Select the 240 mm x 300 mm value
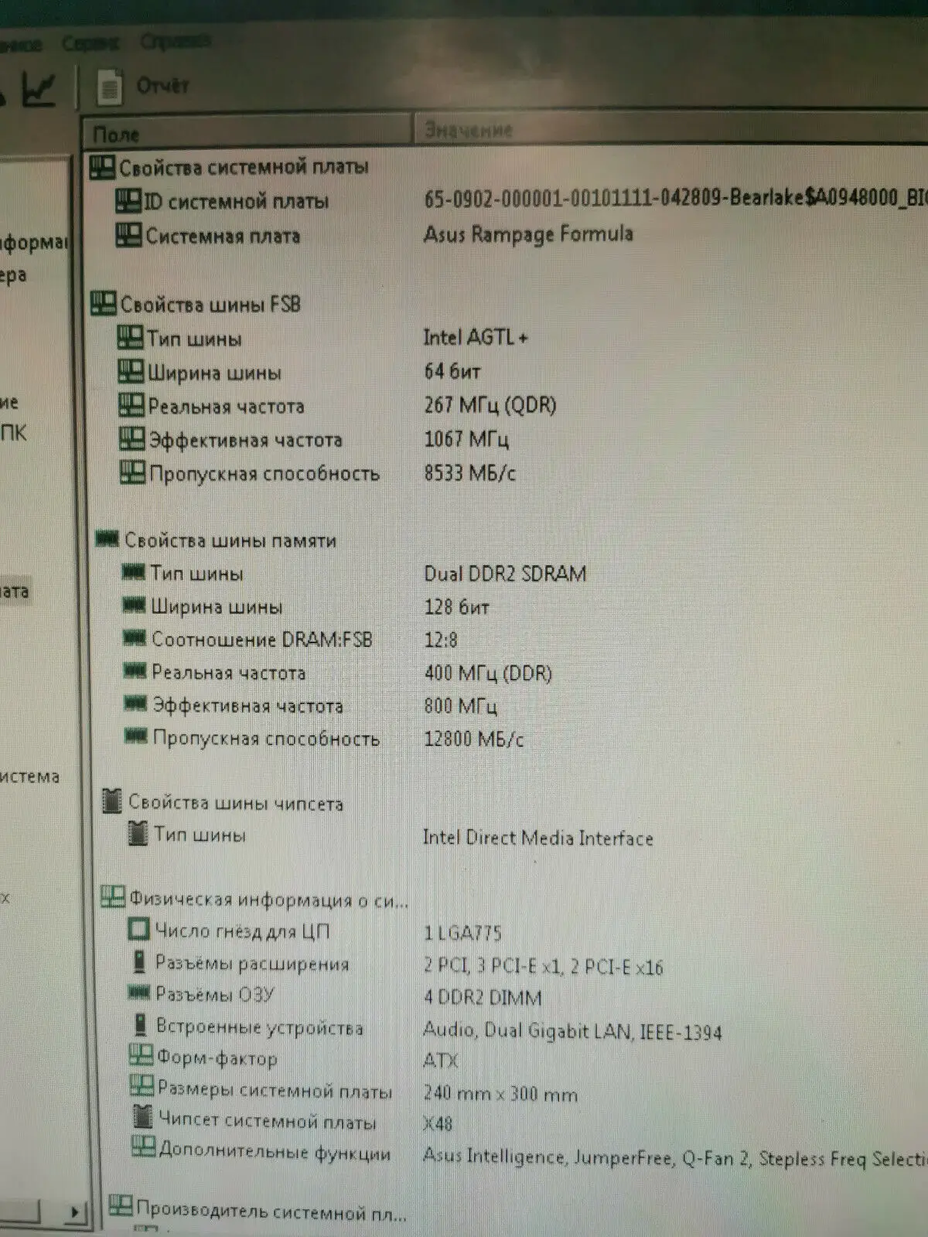Viewport: 928px width, 1237px height. tap(500, 1093)
